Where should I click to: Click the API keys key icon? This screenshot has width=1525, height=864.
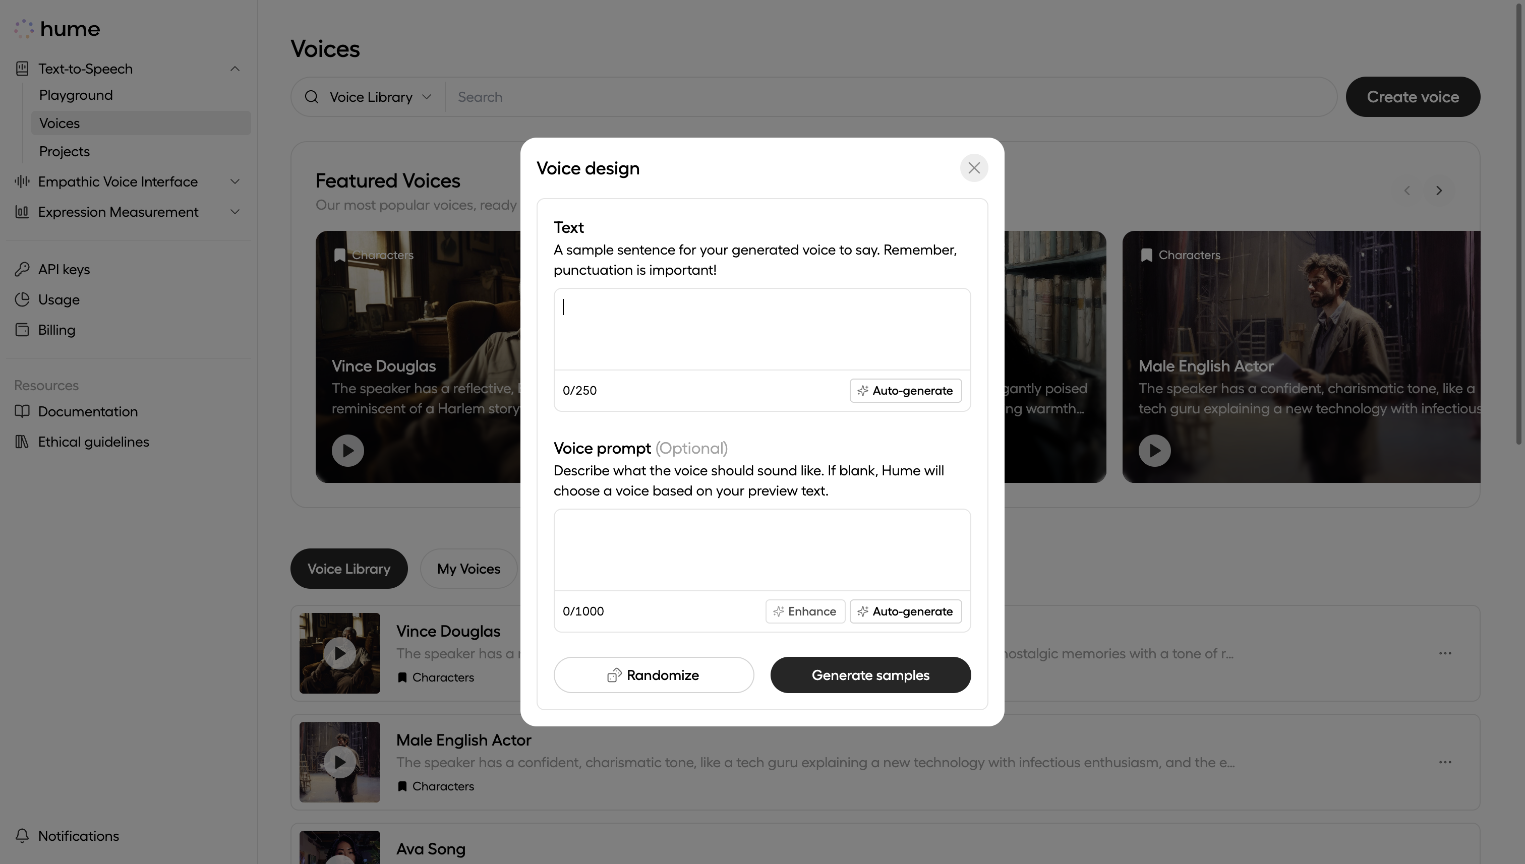[x=22, y=269]
